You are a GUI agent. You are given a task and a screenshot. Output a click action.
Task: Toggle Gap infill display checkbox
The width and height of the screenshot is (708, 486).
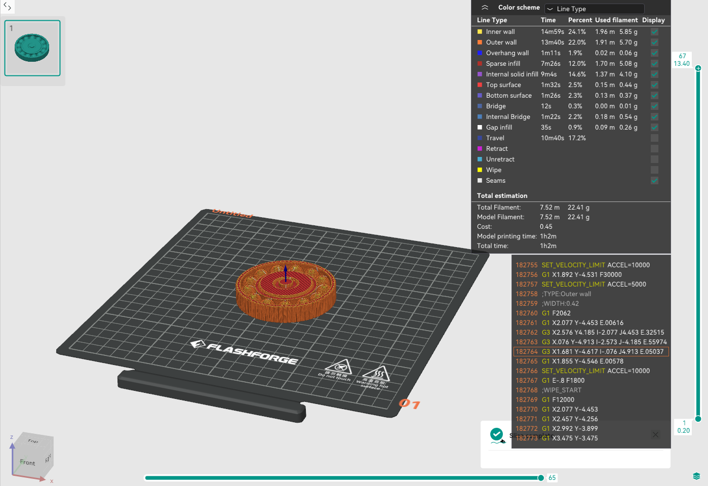click(x=654, y=127)
